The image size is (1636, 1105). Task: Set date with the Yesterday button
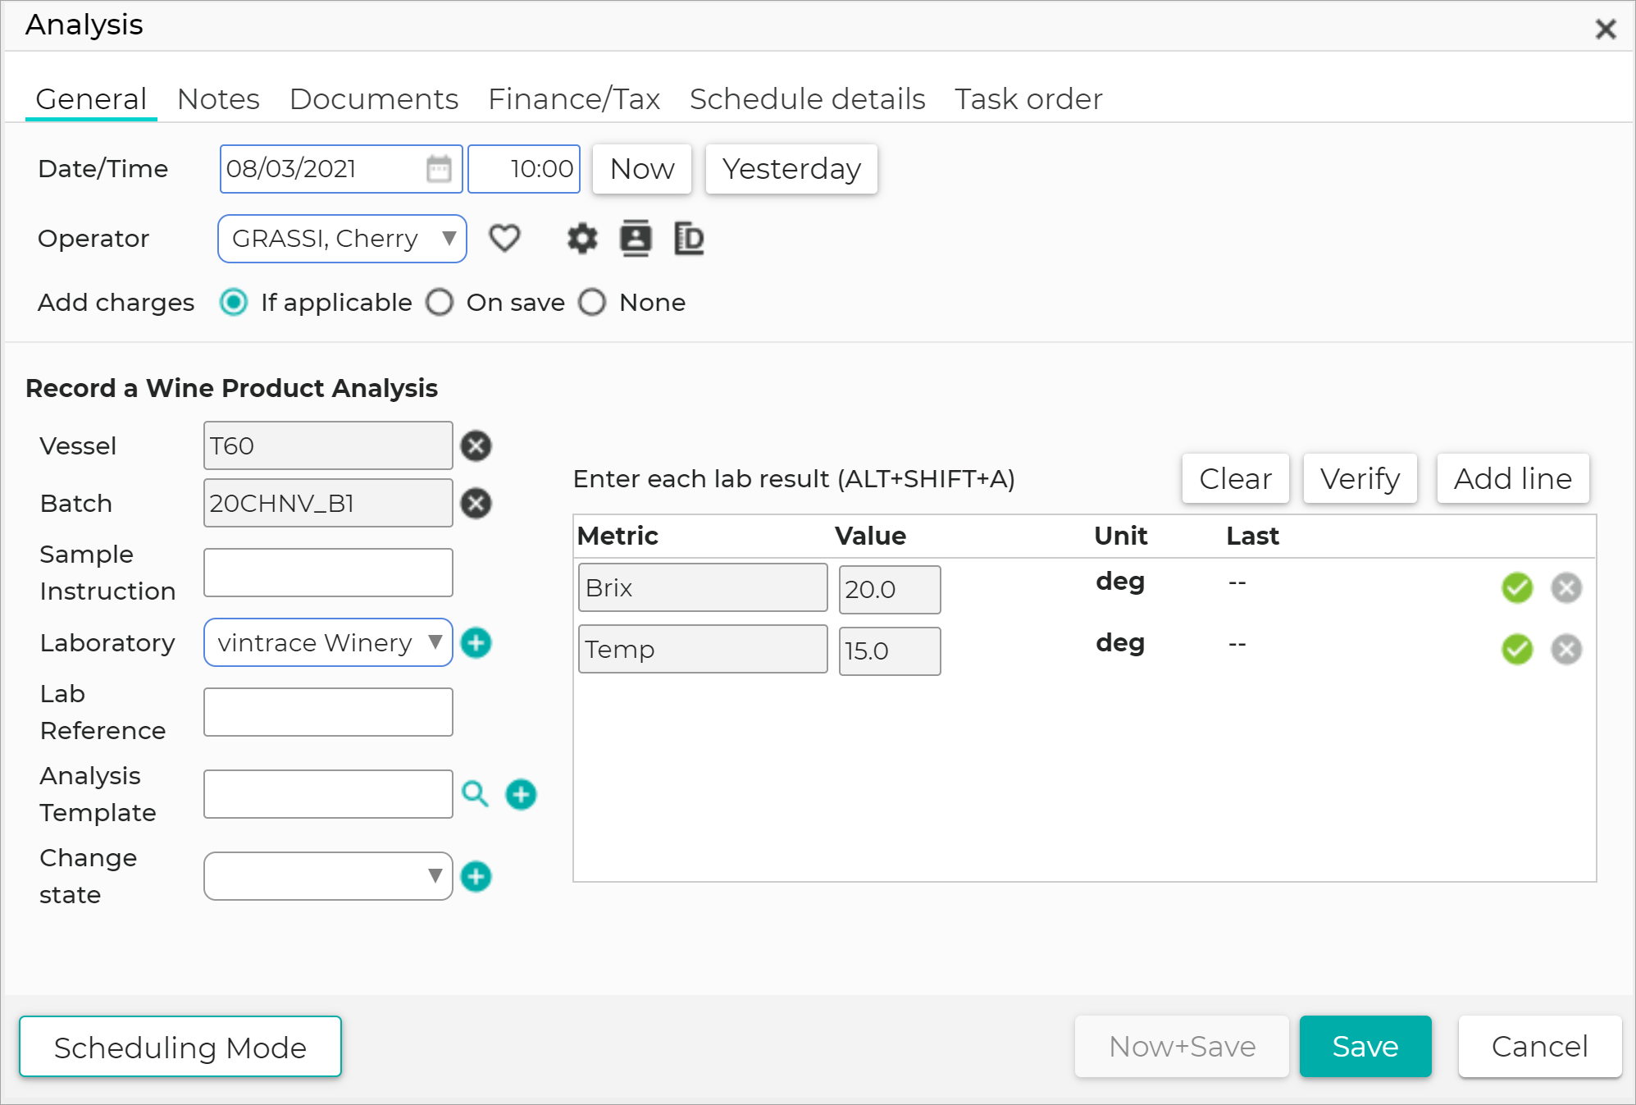pyautogui.click(x=791, y=169)
